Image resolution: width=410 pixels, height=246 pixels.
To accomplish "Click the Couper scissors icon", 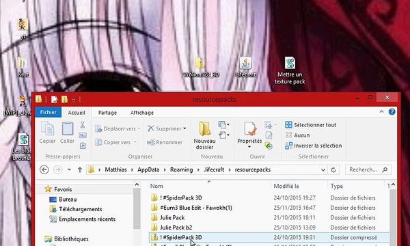I will click(83, 124).
